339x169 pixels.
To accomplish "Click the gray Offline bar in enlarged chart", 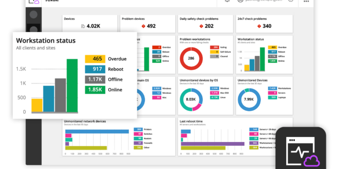I will tap(60, 95).
